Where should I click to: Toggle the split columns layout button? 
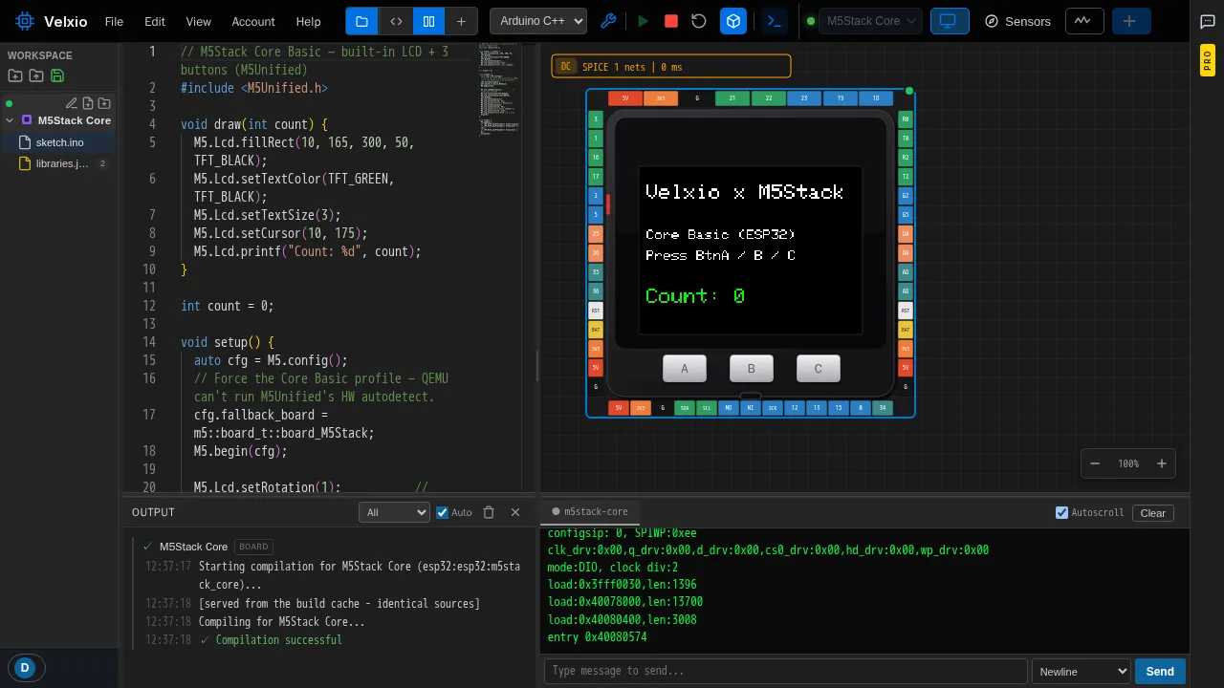428,21
